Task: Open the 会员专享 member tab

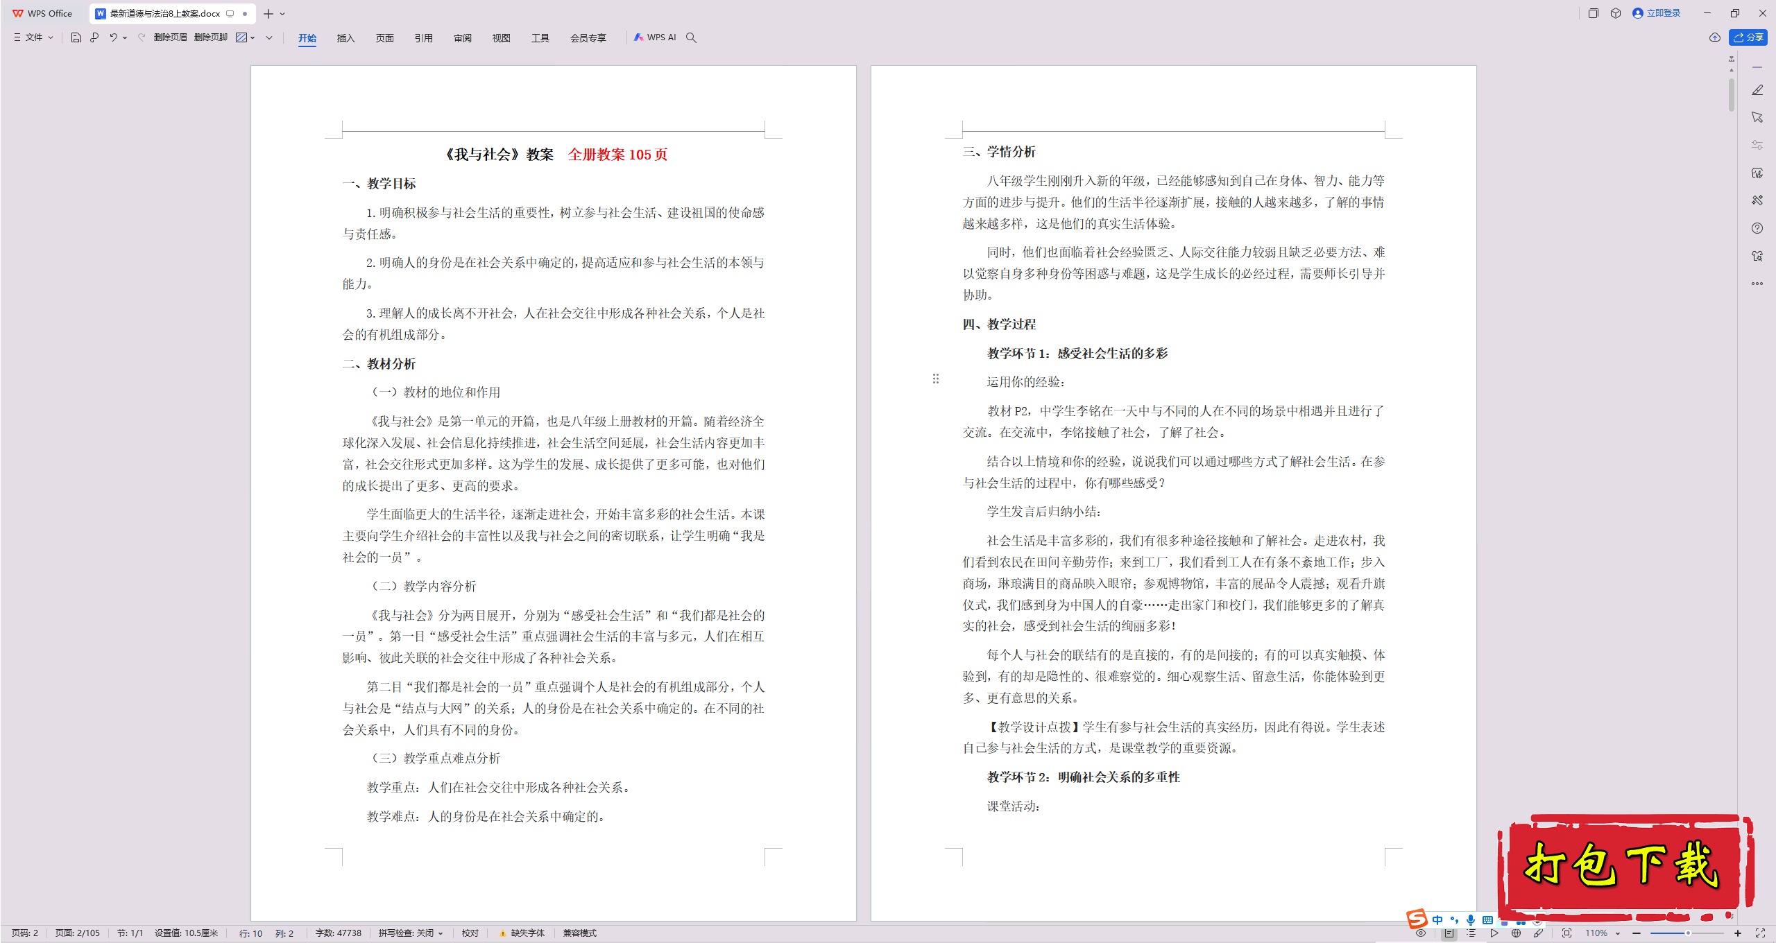Action: tap(588, 38)
